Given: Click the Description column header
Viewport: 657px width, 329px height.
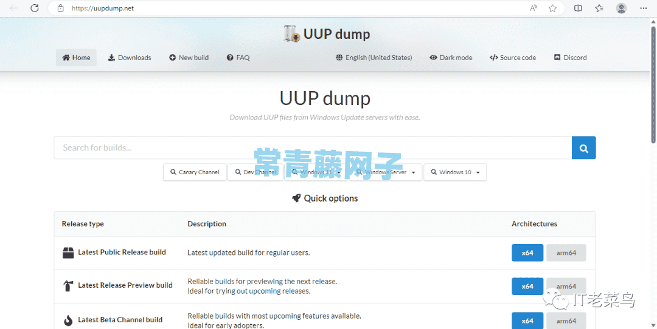Looking at the screenshot, I should point(207,223).
